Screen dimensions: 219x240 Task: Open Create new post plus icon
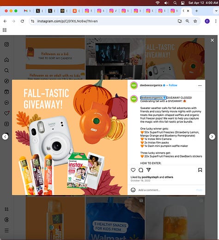(6, 124)
